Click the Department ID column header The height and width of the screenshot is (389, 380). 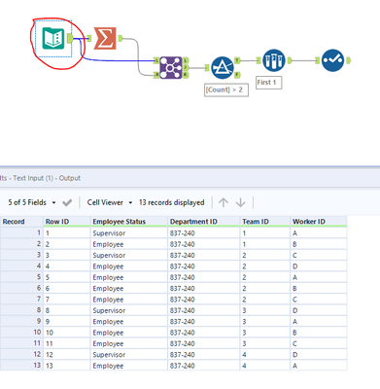204,222
